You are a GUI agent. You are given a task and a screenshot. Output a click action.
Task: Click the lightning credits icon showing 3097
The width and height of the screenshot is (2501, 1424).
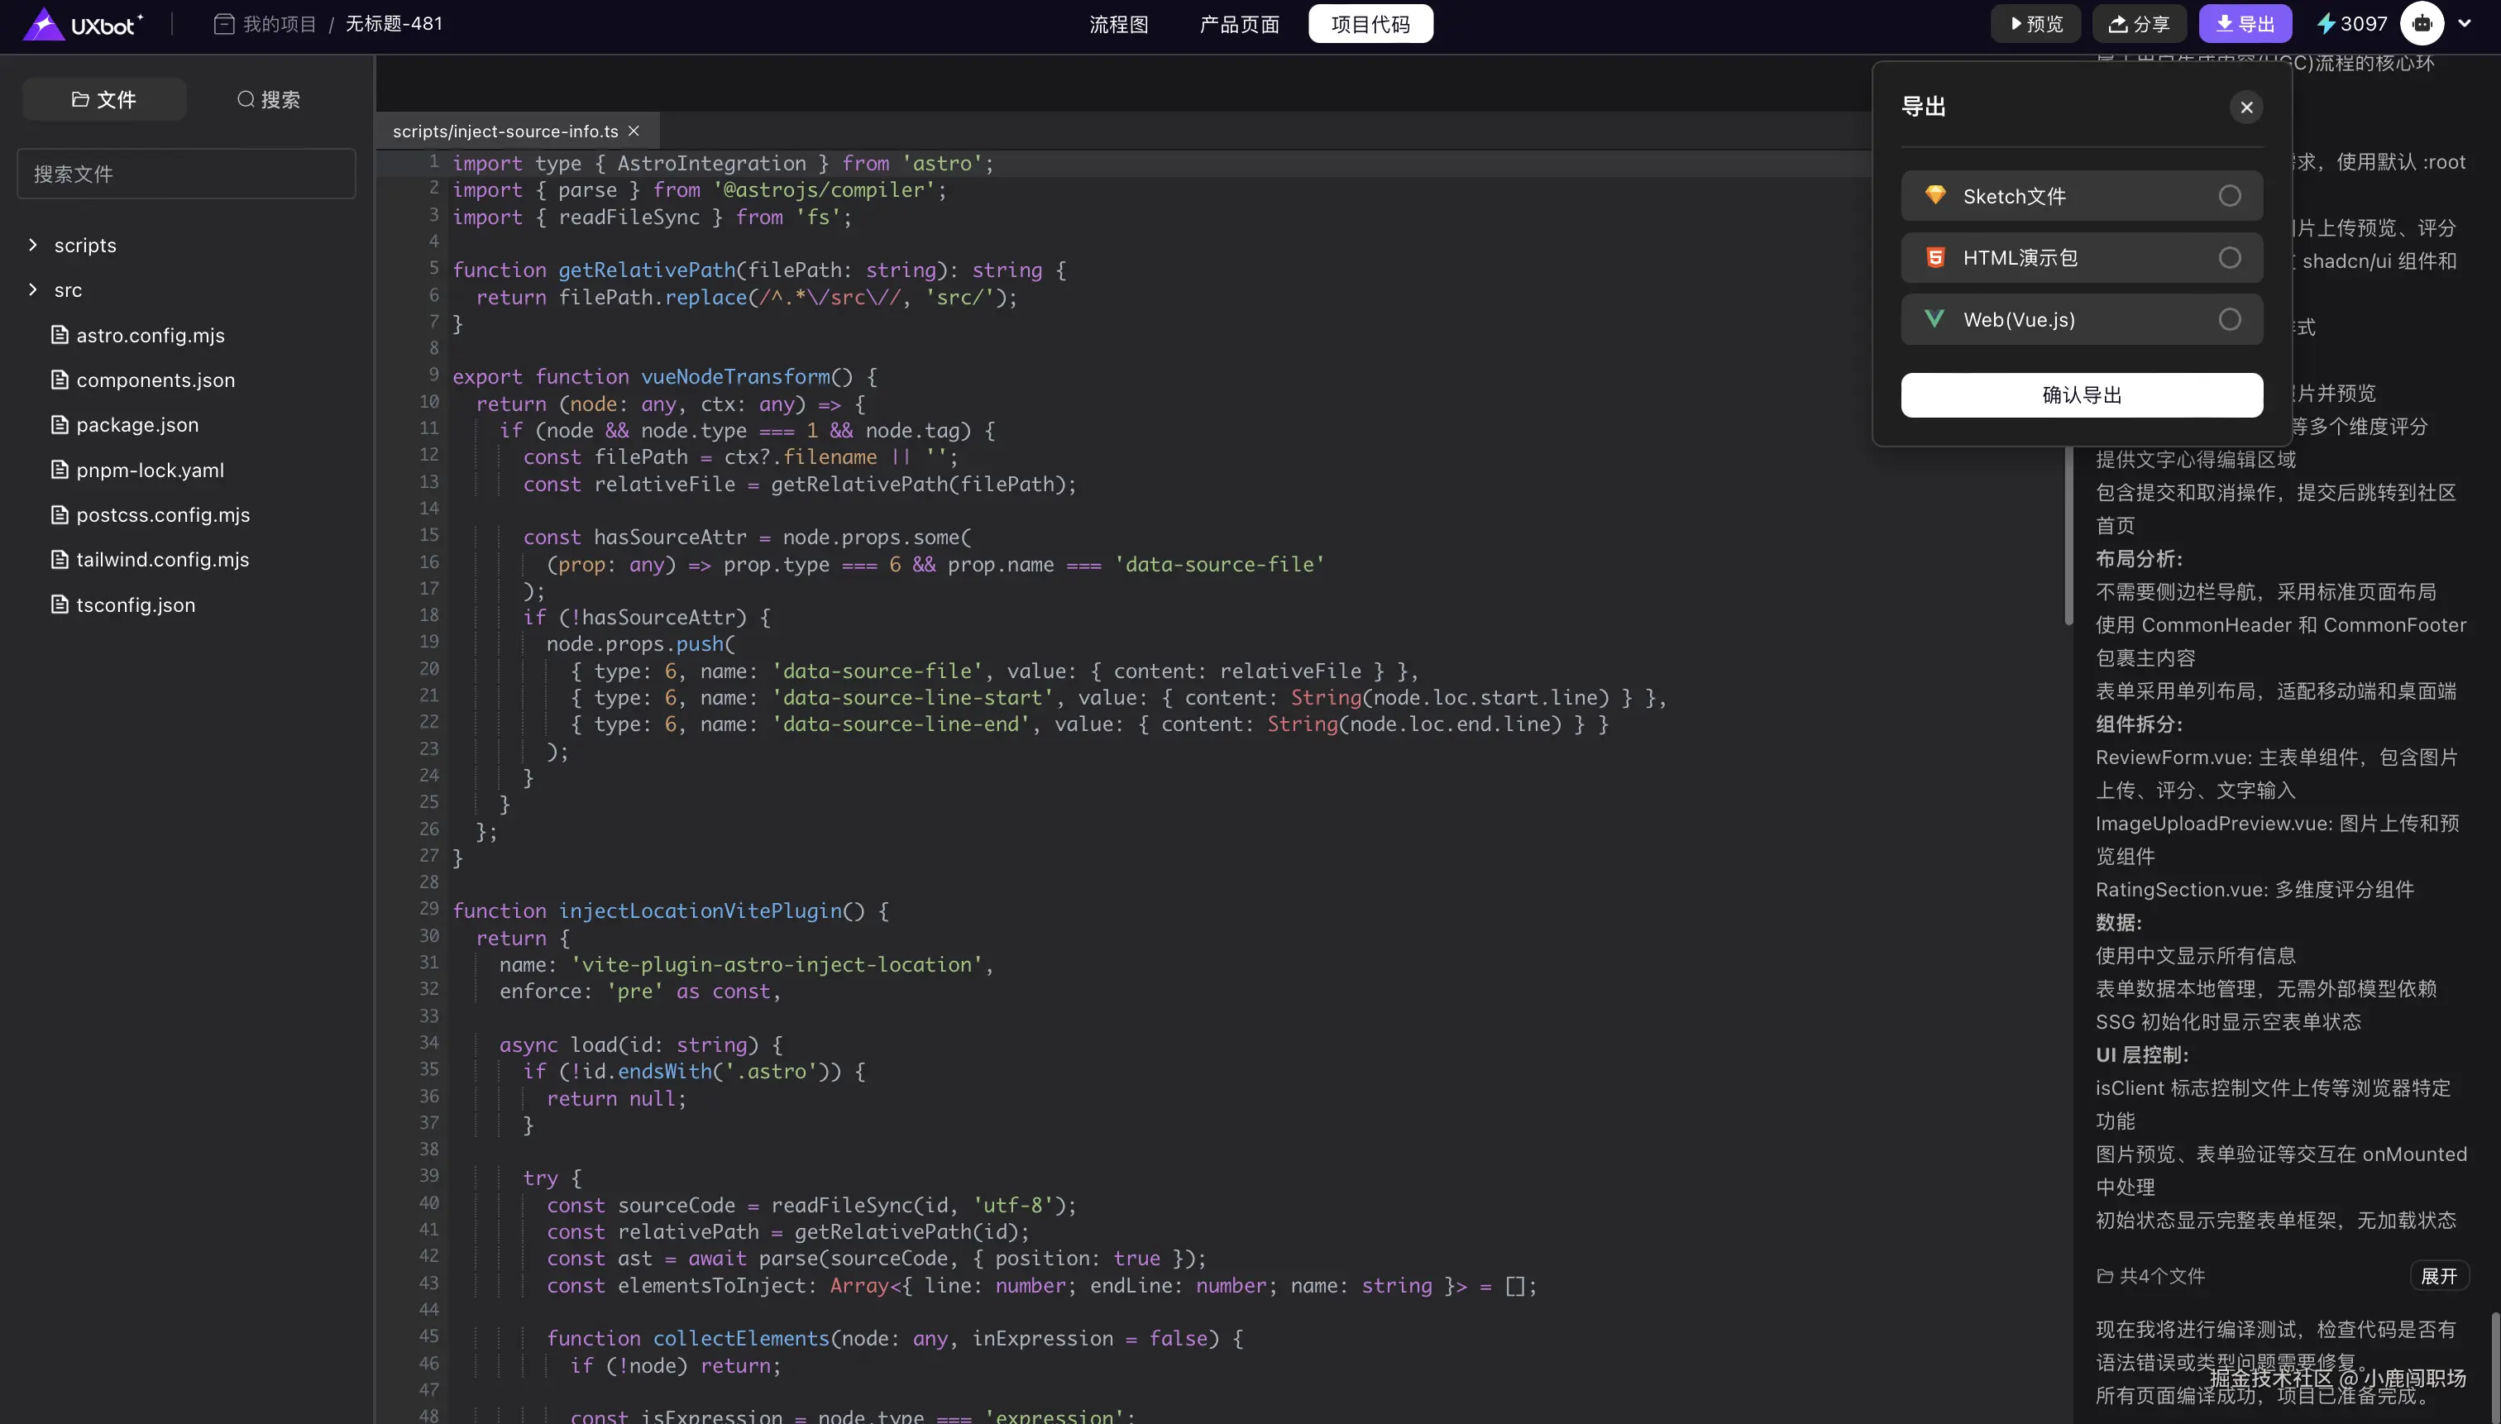(2326, 23)
